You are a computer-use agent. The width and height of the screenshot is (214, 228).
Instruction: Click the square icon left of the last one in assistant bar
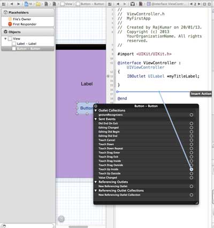pyautogui.click(x=204, y=4)
